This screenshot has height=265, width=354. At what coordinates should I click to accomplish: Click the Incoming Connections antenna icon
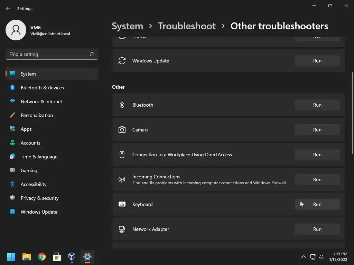pos(122,179)
